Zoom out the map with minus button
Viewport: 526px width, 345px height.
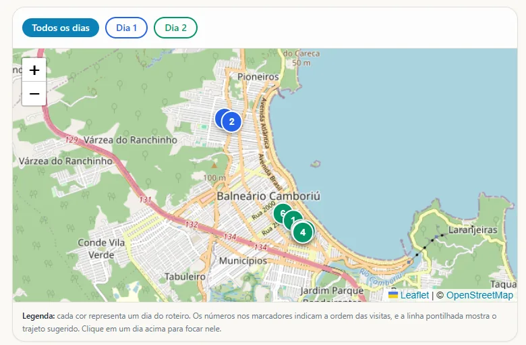point(34,94)
